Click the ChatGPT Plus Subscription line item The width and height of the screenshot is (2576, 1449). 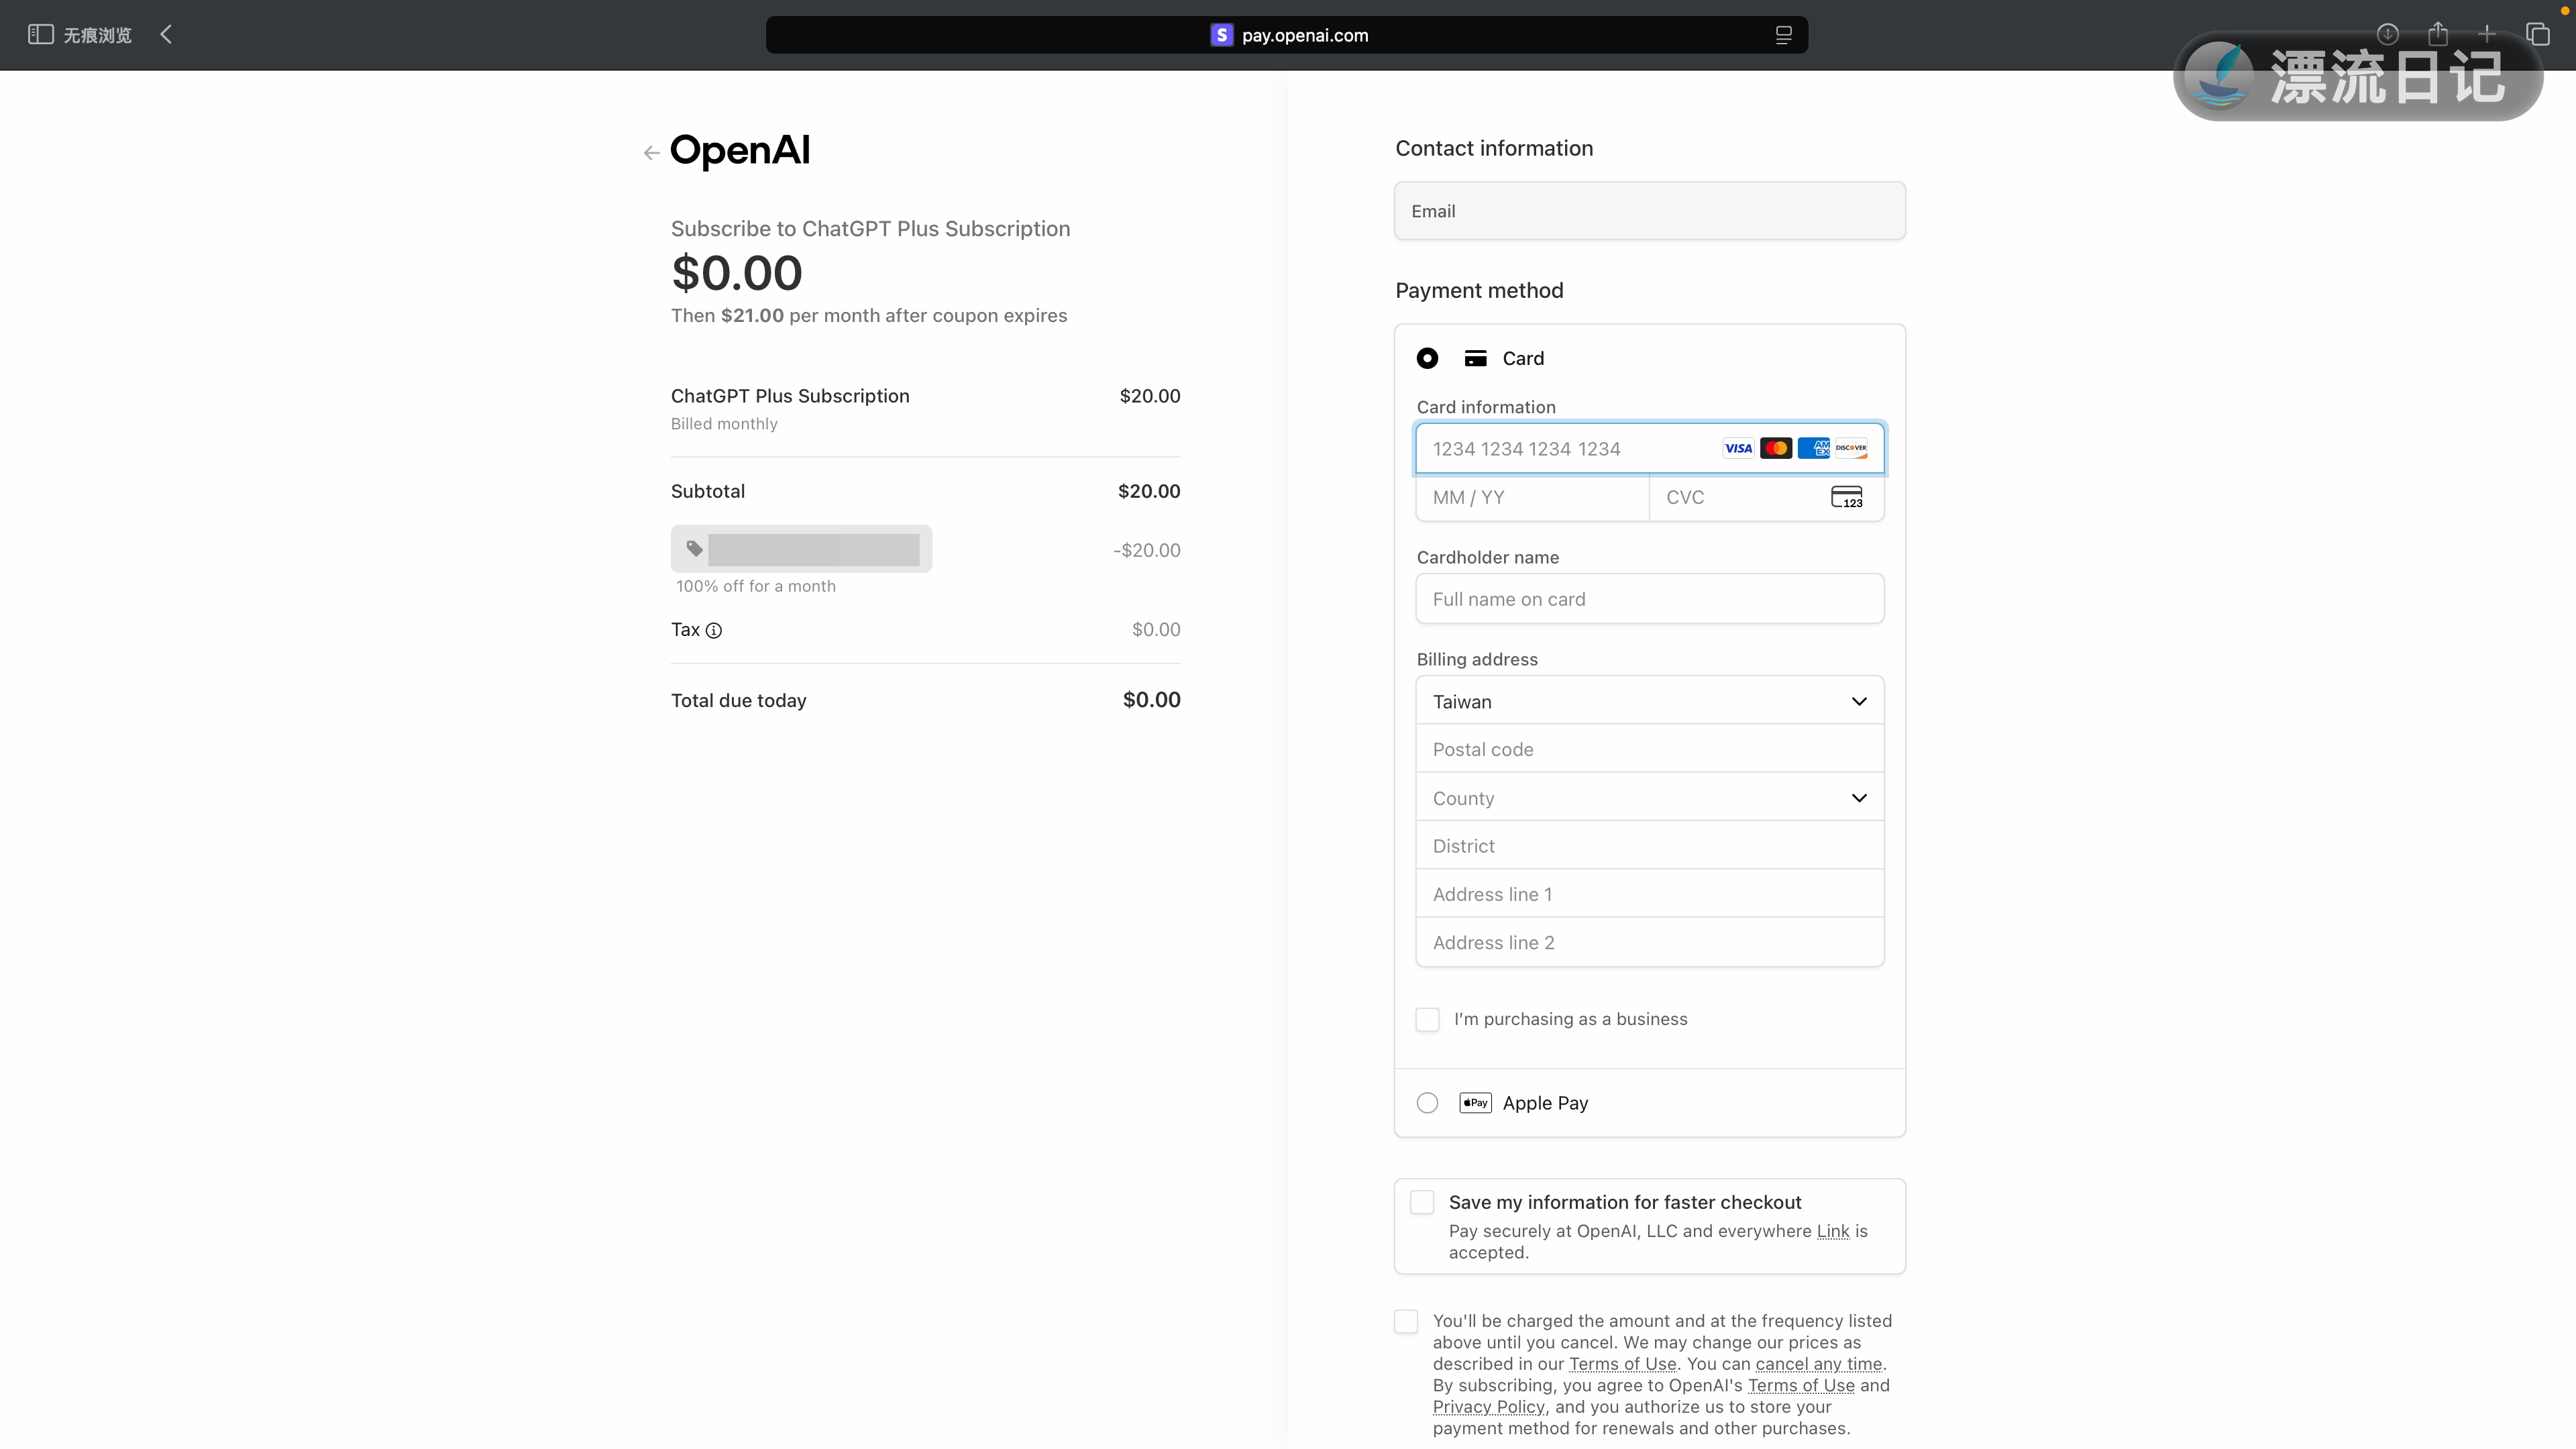click(790, 396)
